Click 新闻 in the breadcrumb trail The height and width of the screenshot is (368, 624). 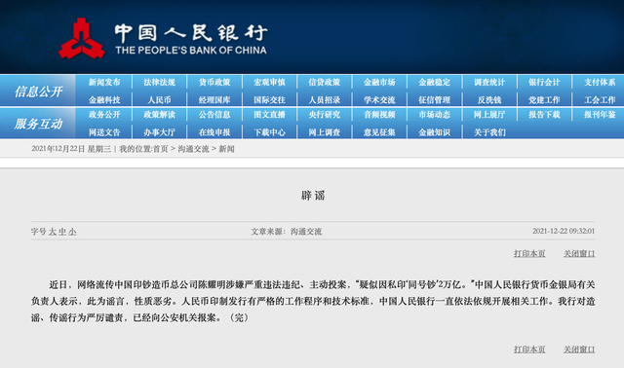tap(226, 149)
